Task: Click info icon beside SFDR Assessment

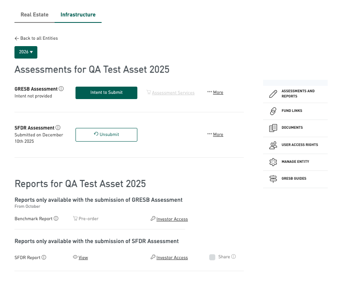Action: (58, 128)
